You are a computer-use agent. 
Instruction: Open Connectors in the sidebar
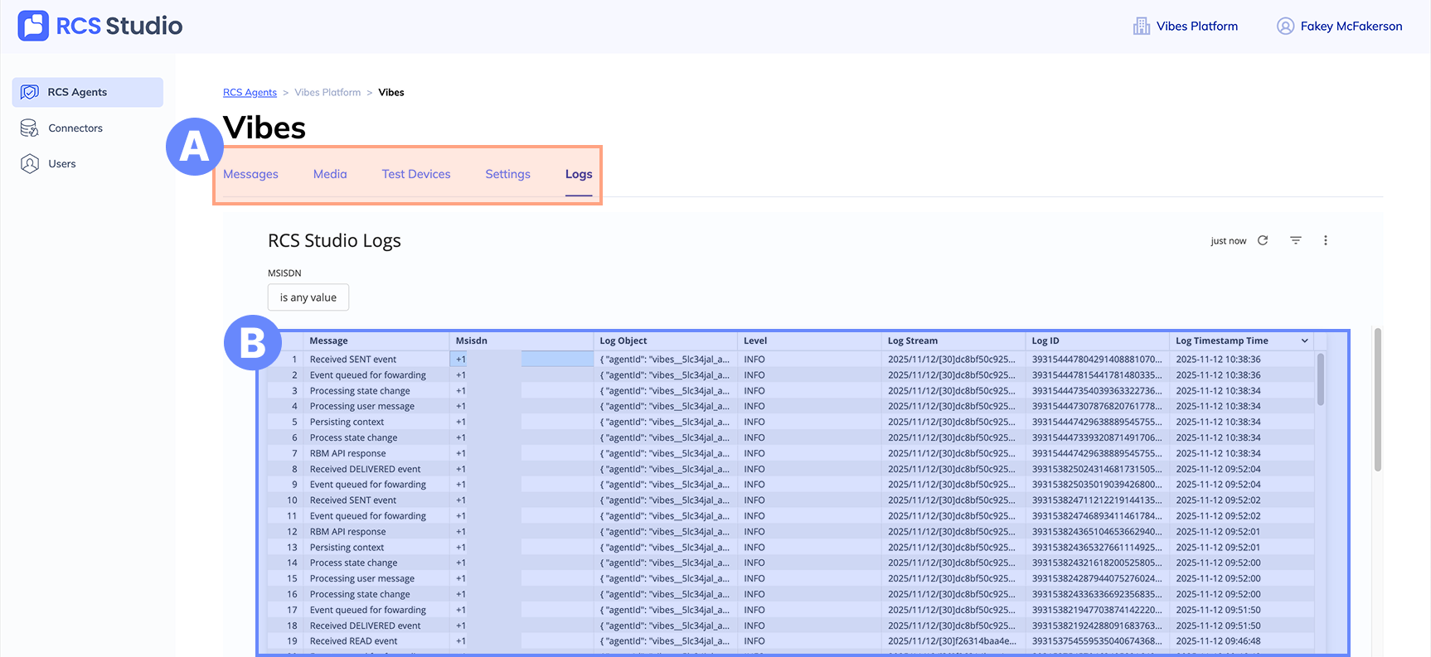tap(75, 128)
